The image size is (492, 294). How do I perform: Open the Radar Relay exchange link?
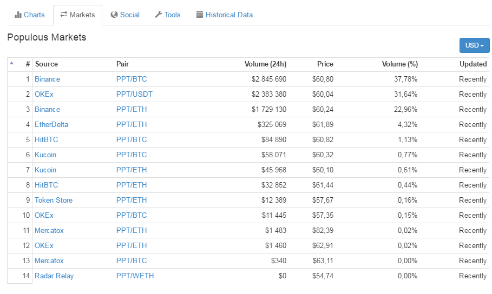[x=54, y=276]
